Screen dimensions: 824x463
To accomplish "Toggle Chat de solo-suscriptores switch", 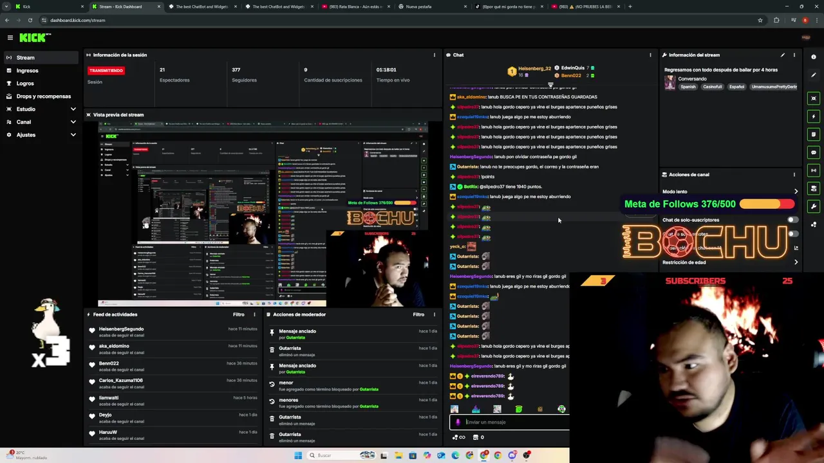I will (792, 220).
